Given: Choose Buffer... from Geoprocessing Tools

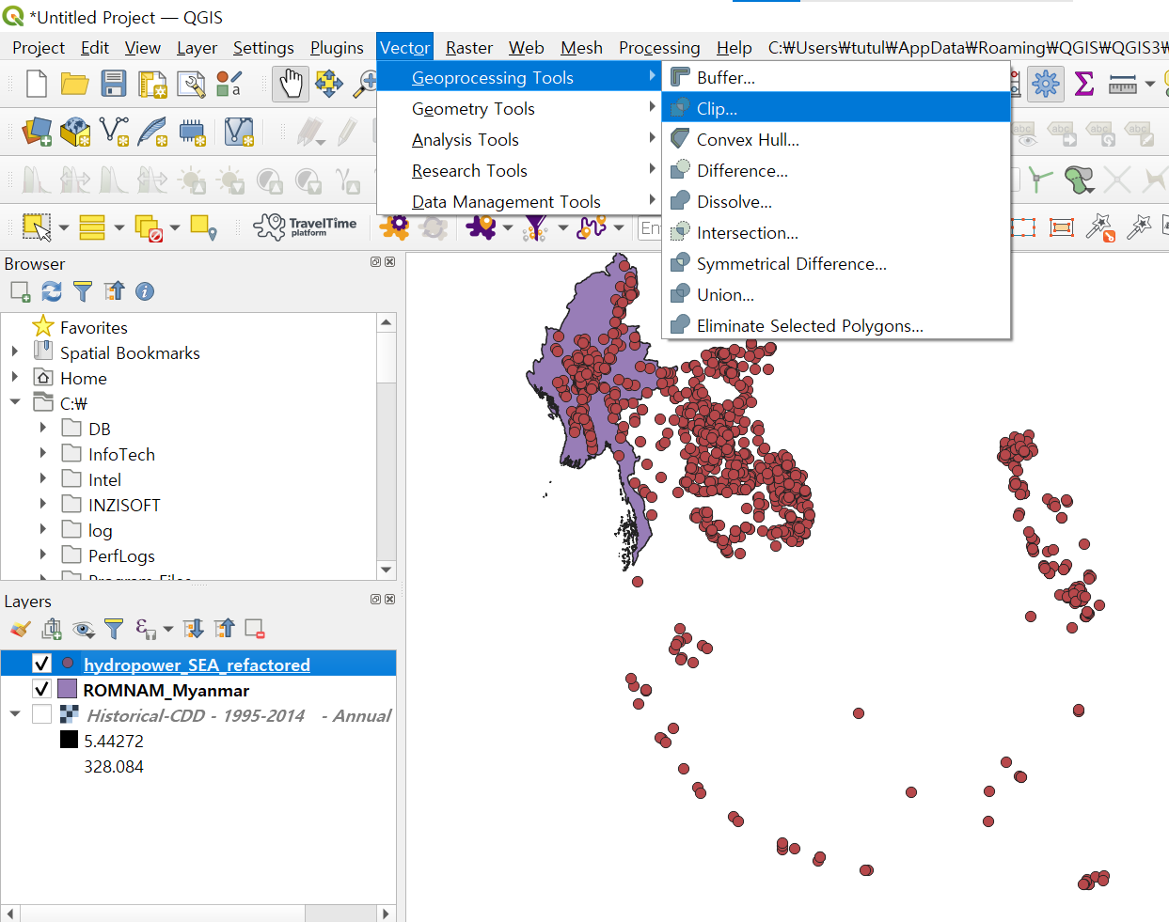Looking at the screenshot, I should (x=836, y=77).
